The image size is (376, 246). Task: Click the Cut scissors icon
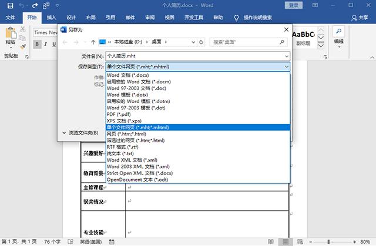tap(23, 29)
